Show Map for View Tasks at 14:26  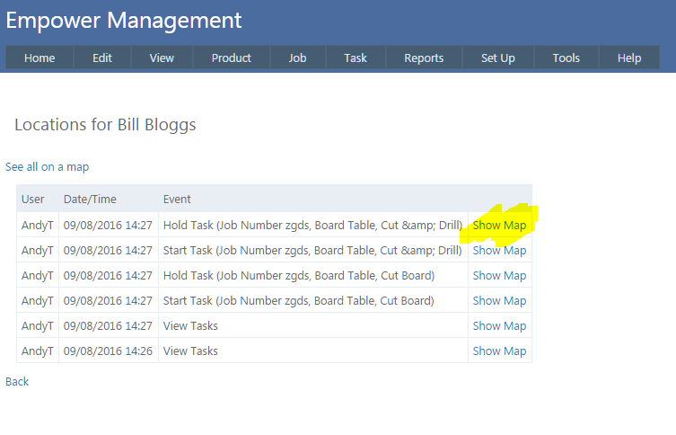point(499,351)
